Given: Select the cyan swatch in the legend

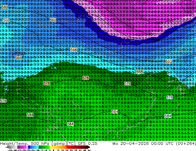Looking at the screenshot, I should point(38,147).
